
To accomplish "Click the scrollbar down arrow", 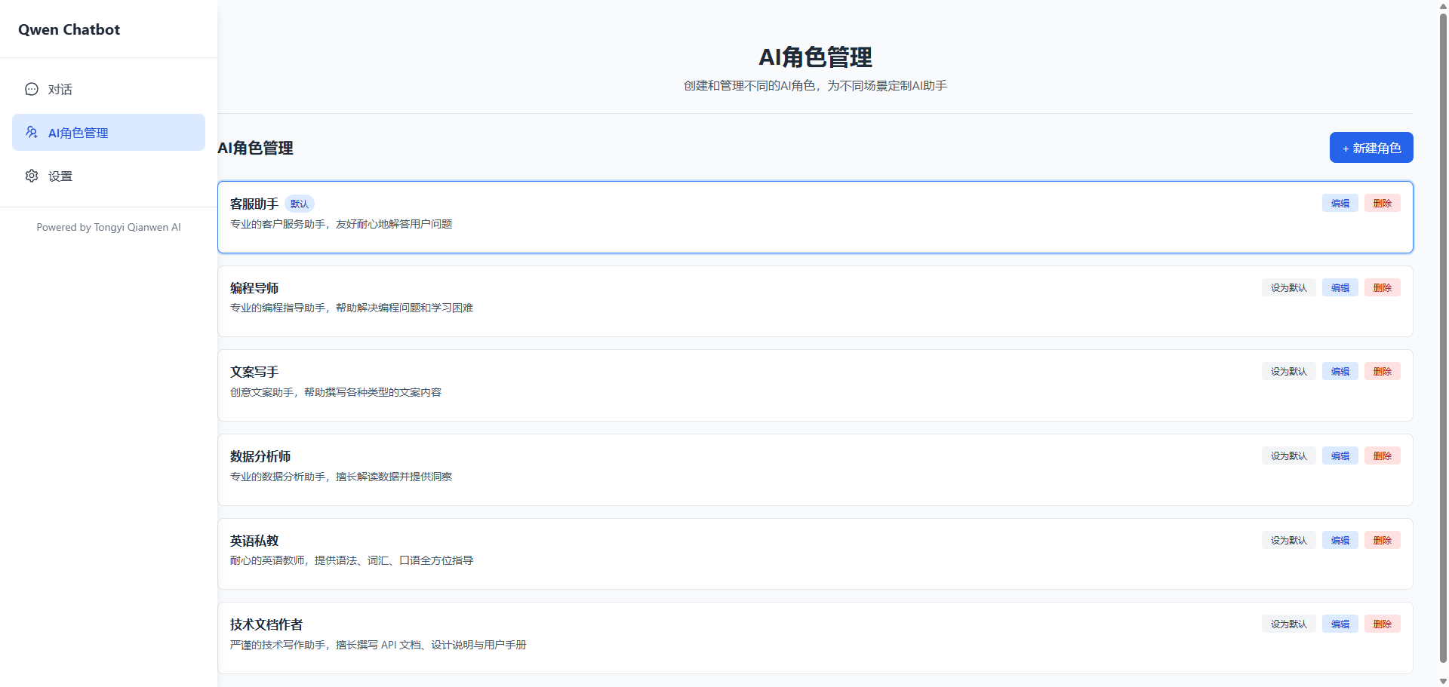I will 1443,681.
